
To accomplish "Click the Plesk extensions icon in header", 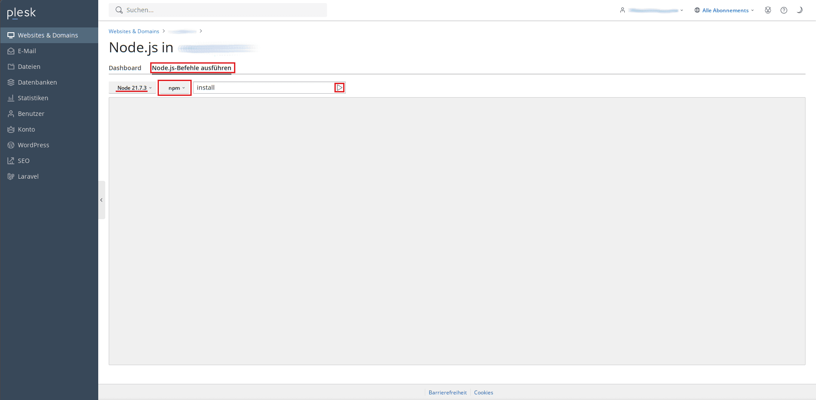I will click(x=768, y=10).
